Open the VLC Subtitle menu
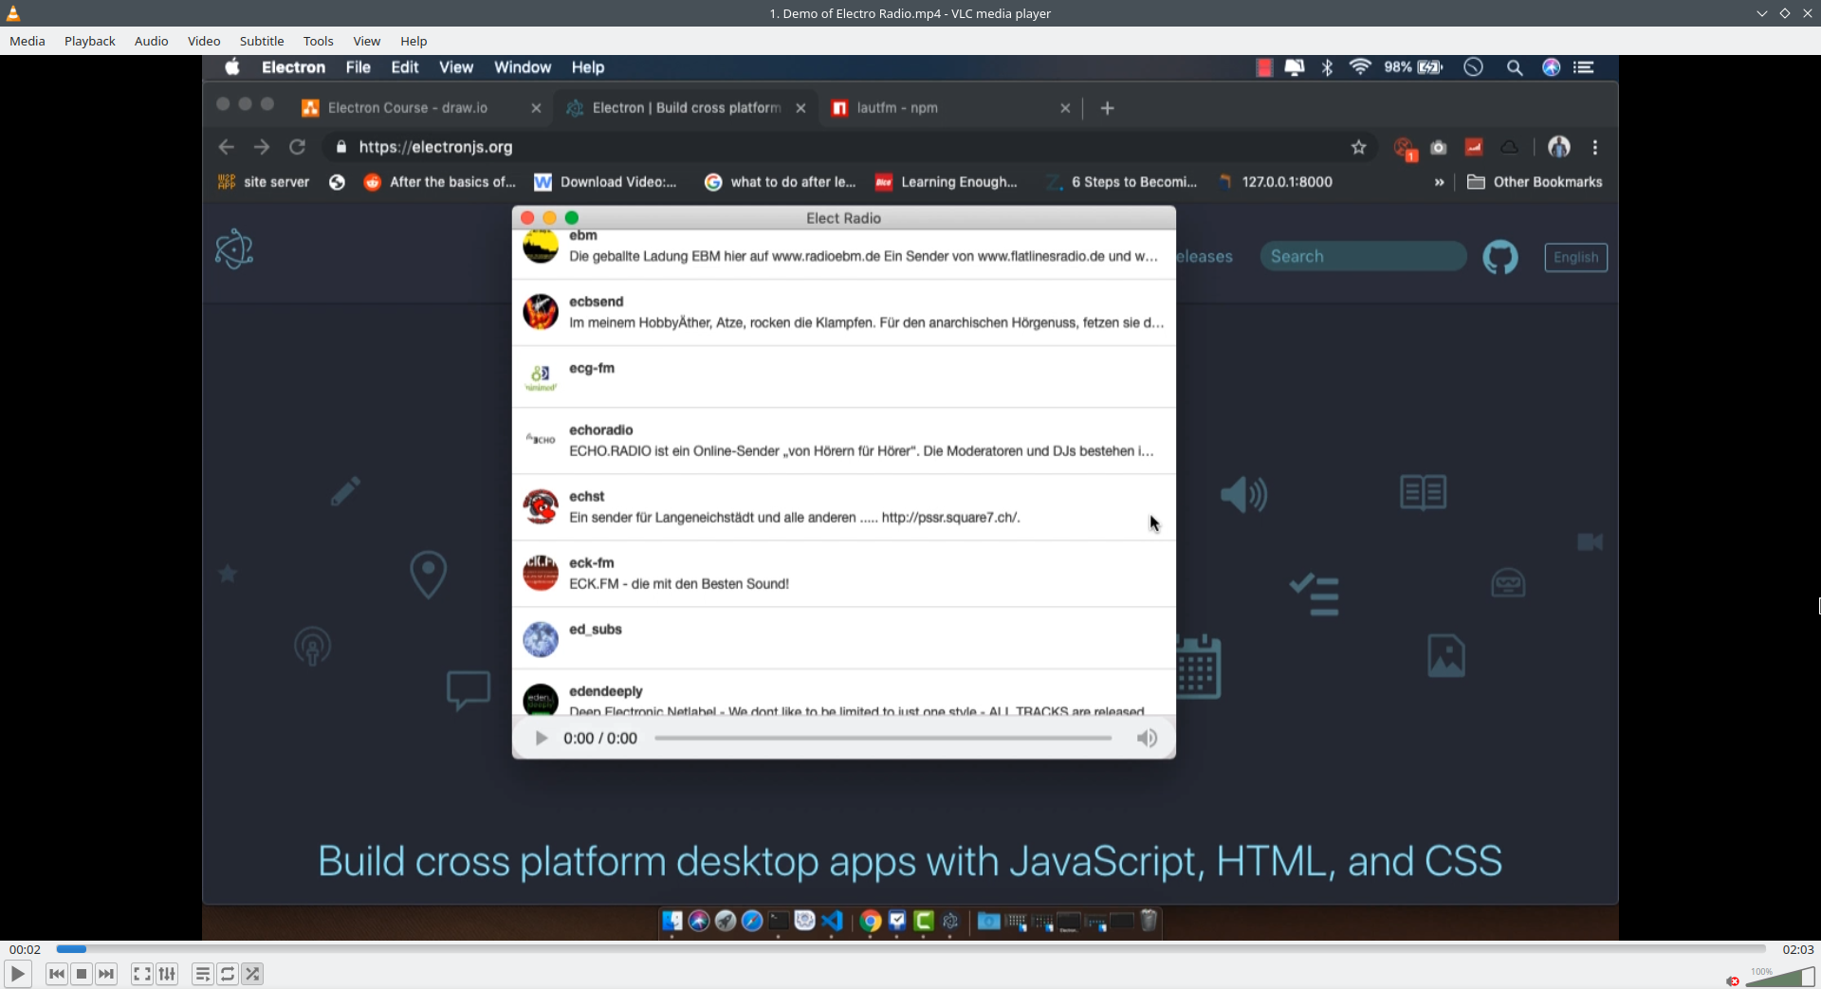This screenshot has width=1821, height=989. pyautogui.click(x=262, y=41)
